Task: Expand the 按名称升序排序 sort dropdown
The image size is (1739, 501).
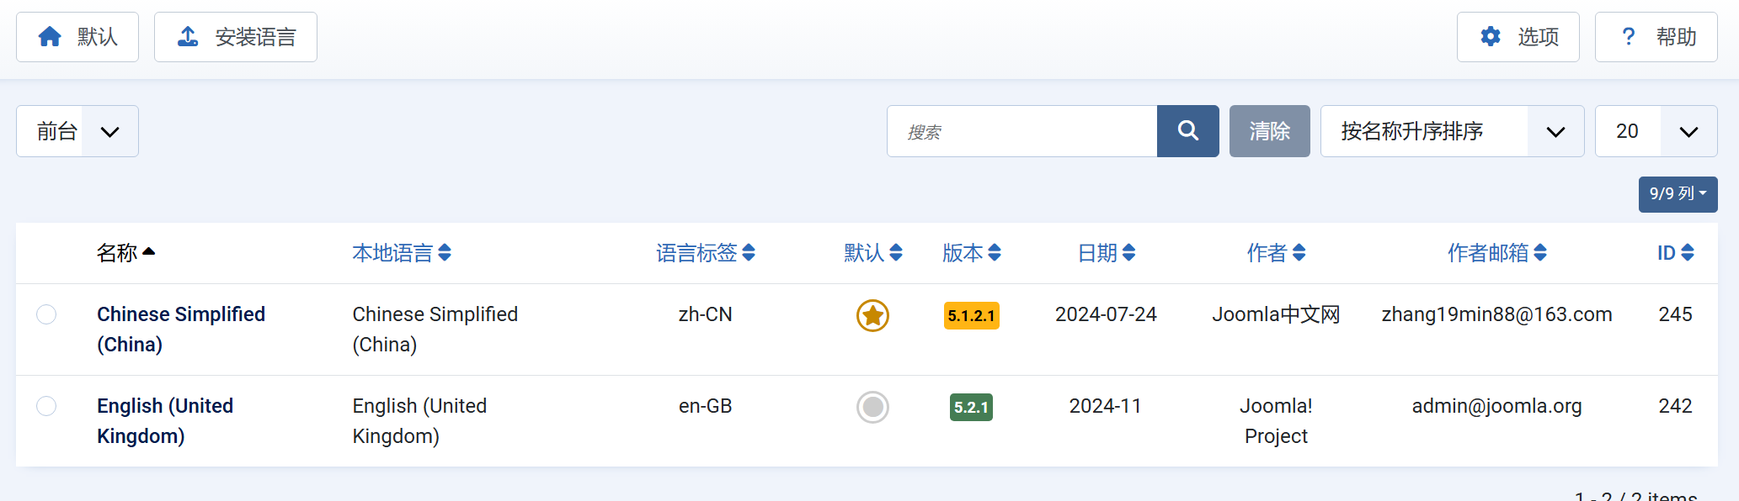Action: [1452, 131]
